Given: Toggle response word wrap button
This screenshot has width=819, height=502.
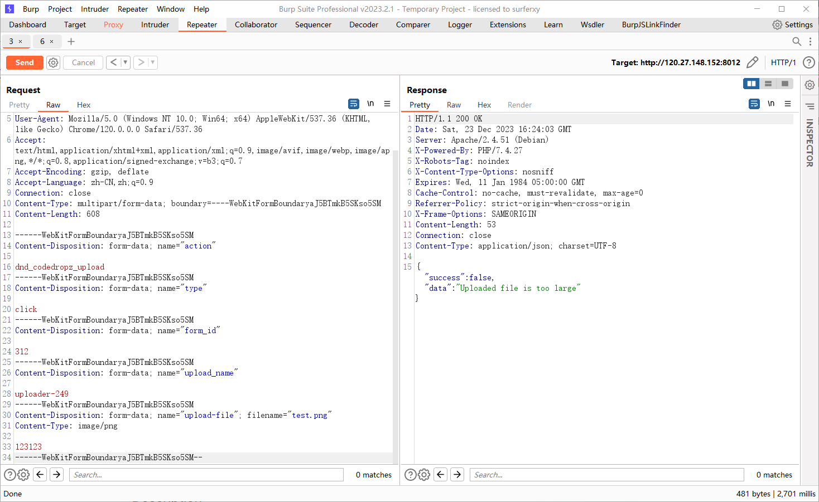Looking at the screenshot, I should coord(754,104).
